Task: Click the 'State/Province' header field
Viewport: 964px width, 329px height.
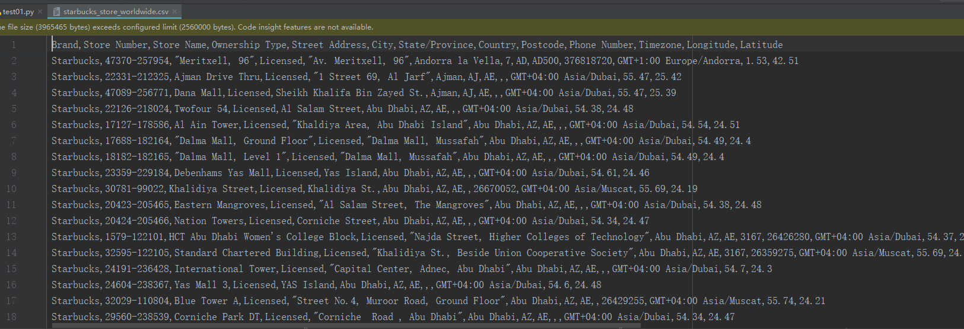Action: [x=436, y=45]
